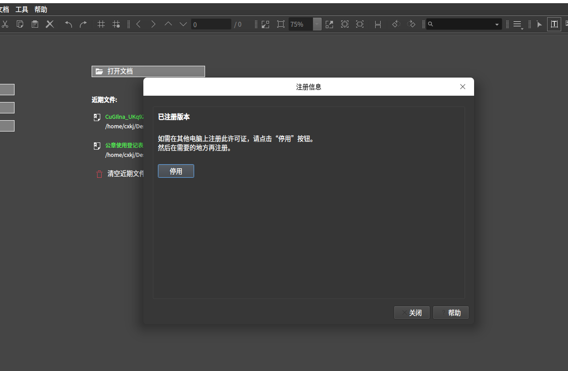Open the 文档 menu
The height and width of the screenshot is (371, 568).
pos(5,10)
